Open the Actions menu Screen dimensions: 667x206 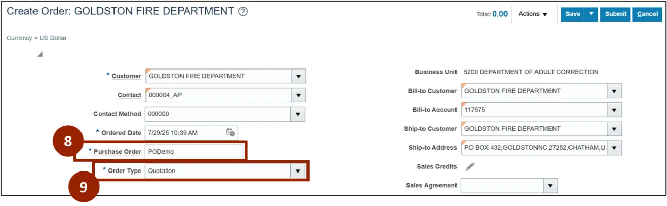[x=533, y=14]
